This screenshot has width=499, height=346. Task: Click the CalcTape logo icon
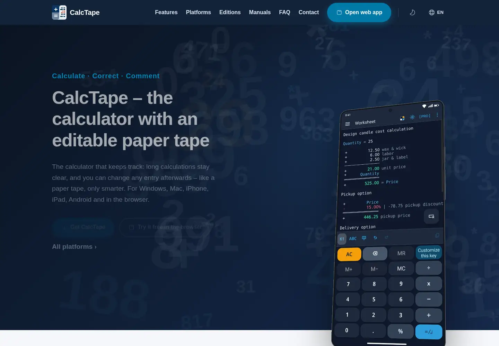(59, 12)
